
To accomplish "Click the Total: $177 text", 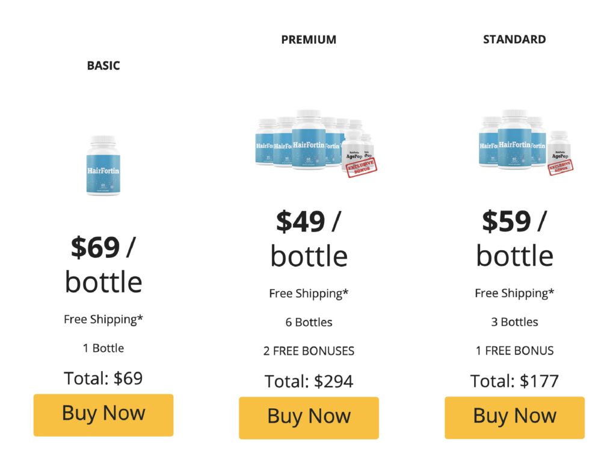I will pyautogui.click(x=515, y=381).
